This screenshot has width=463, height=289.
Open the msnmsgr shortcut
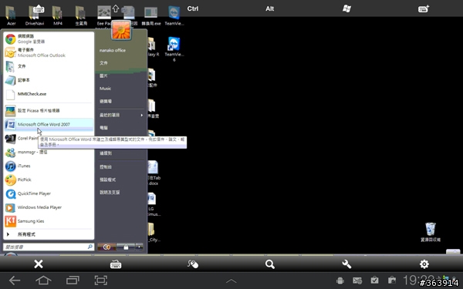(49, 152)
